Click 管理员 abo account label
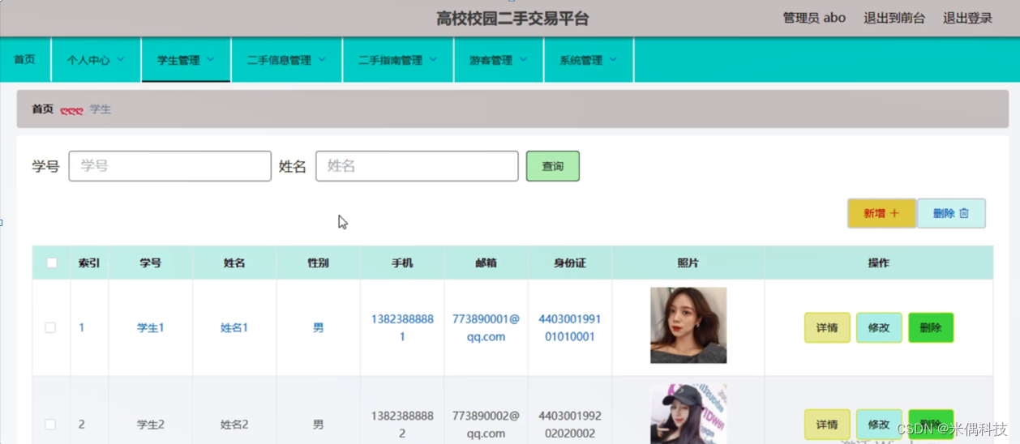 [x=814, y=18]
